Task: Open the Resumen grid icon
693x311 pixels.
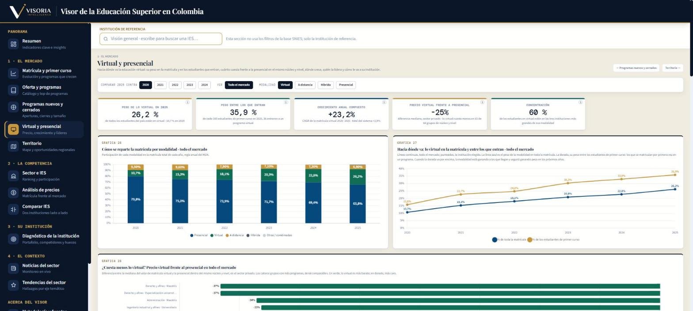Action: pyautogui.click(x=13, y=44)
